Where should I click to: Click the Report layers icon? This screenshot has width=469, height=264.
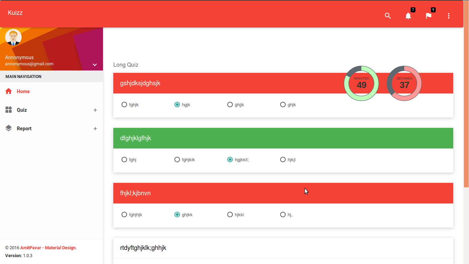9,128
